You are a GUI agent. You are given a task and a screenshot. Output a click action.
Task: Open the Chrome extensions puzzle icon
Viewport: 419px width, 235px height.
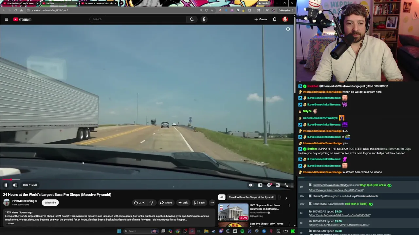click(x=249, y=10)
